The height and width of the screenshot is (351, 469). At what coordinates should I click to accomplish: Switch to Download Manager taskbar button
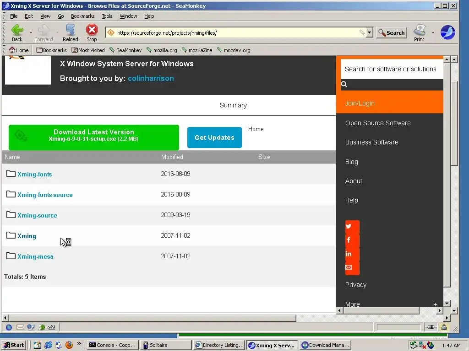pos(325,345)
